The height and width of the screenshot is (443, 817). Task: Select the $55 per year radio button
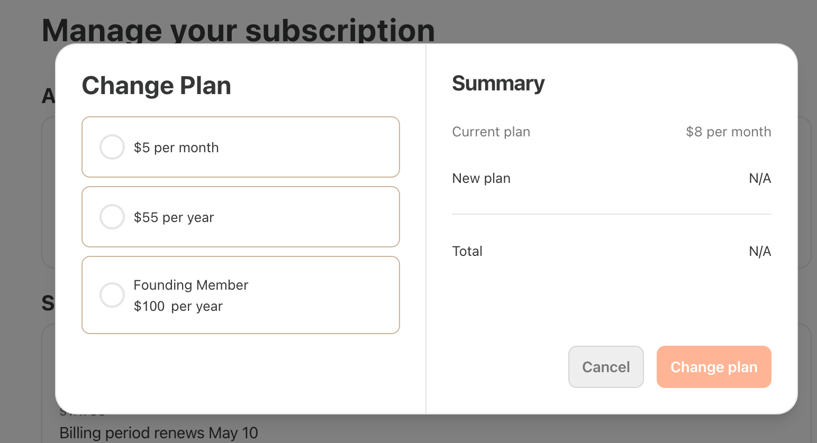click(x=112, y=217)
